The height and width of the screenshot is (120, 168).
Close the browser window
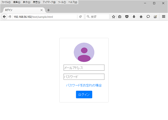click(x=163, y=3)
